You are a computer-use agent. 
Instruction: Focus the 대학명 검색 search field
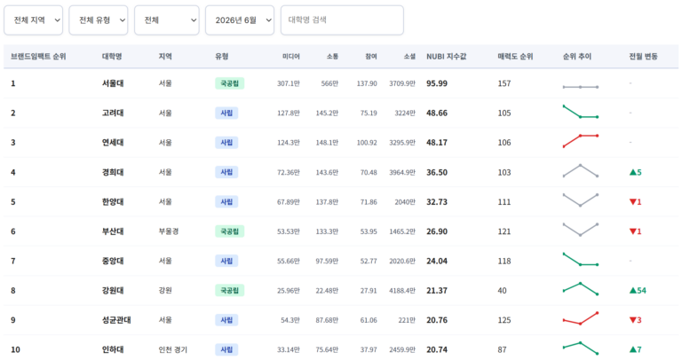(x=342, y=20)
